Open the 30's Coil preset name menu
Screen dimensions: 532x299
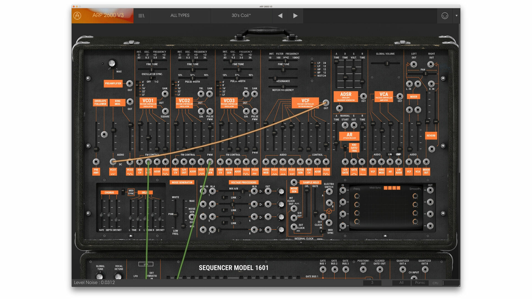click(241, 16)
